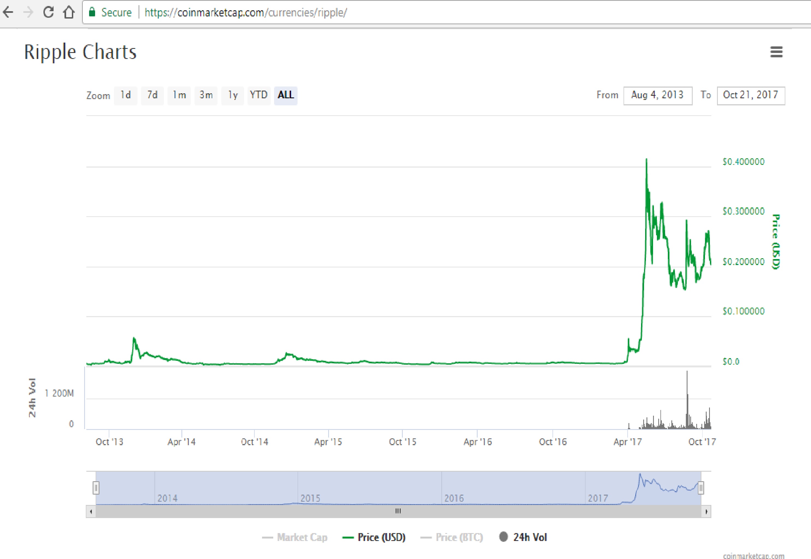Click the Apr '16 x-axis label
Screen dimensions: 811x559
point(478,442)
